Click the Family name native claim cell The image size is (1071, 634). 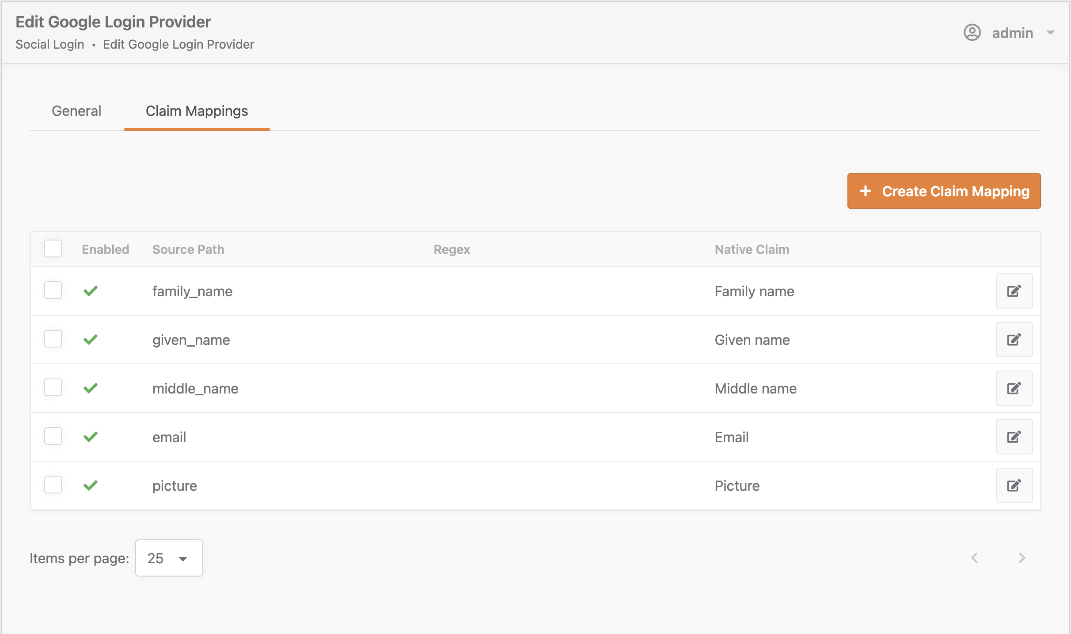click(754, 291)
